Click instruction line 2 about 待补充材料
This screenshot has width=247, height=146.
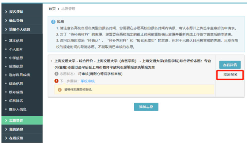[x=145, y=34]
